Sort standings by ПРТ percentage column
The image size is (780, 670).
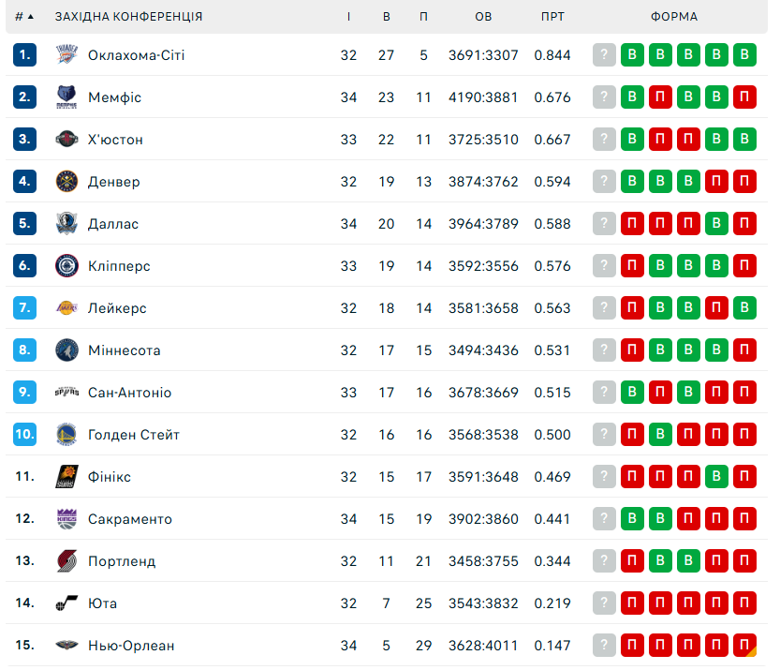tap(552, 17)
